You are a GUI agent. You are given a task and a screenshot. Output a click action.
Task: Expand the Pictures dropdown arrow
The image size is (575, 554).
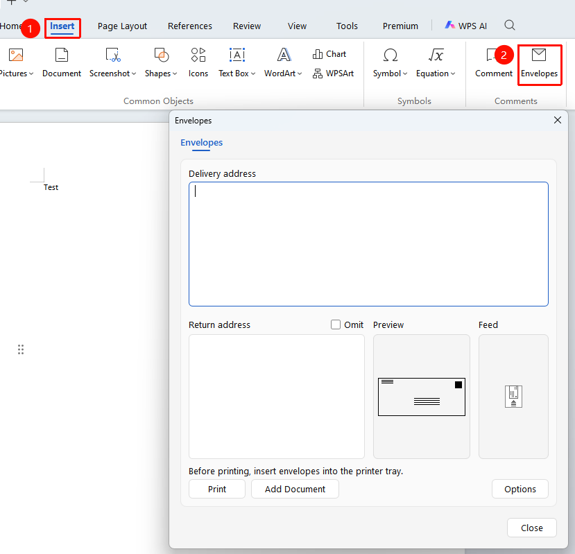[31, 73]
